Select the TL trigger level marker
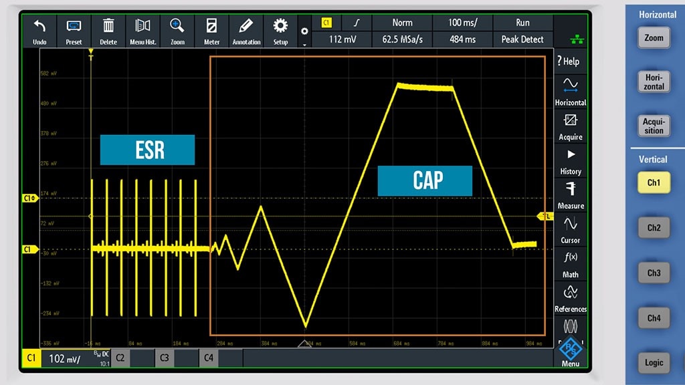The height and width of the screenshot is (385, 685). 545,216
